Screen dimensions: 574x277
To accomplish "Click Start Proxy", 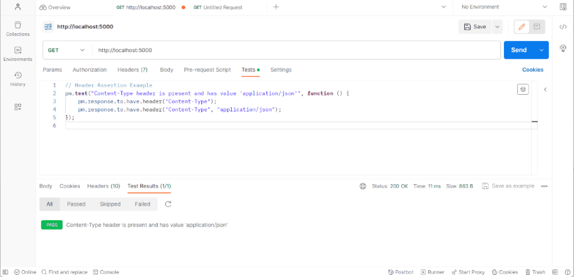I will [x=469, y=272].
